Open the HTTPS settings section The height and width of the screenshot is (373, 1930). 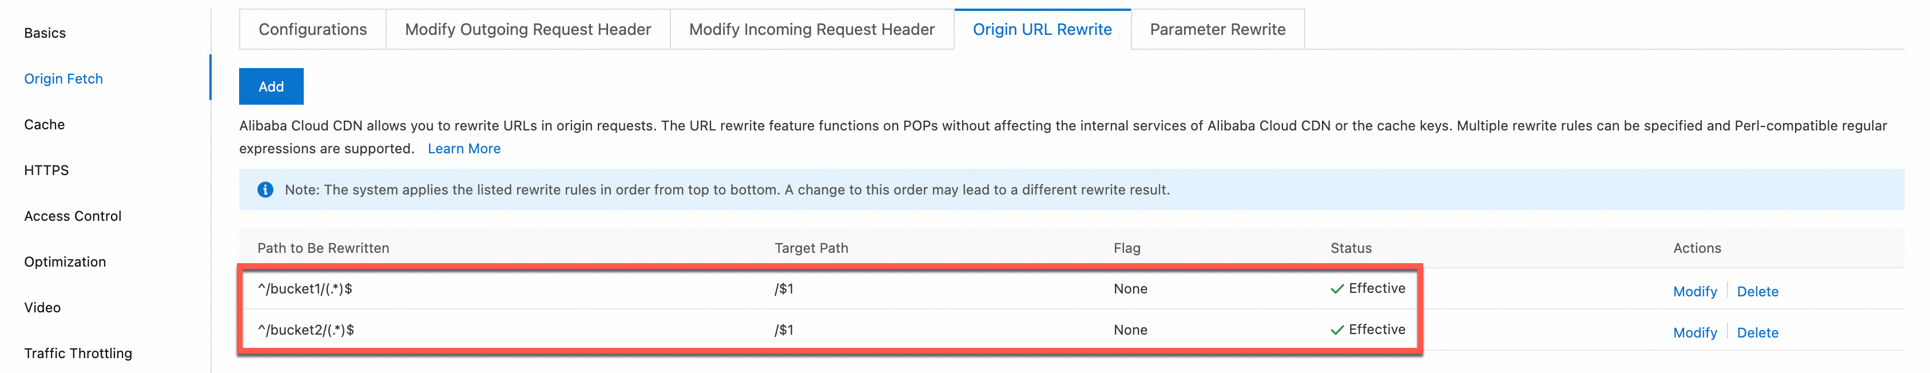46,170
